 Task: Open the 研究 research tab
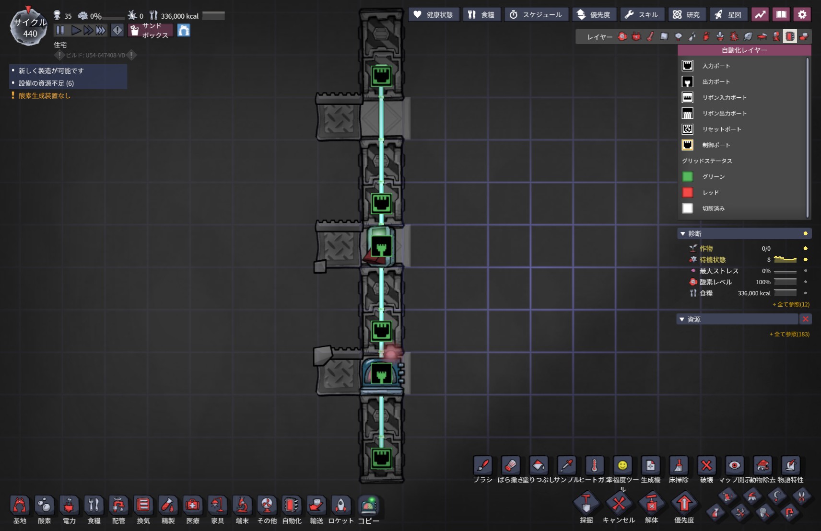(x=687, y=14)
